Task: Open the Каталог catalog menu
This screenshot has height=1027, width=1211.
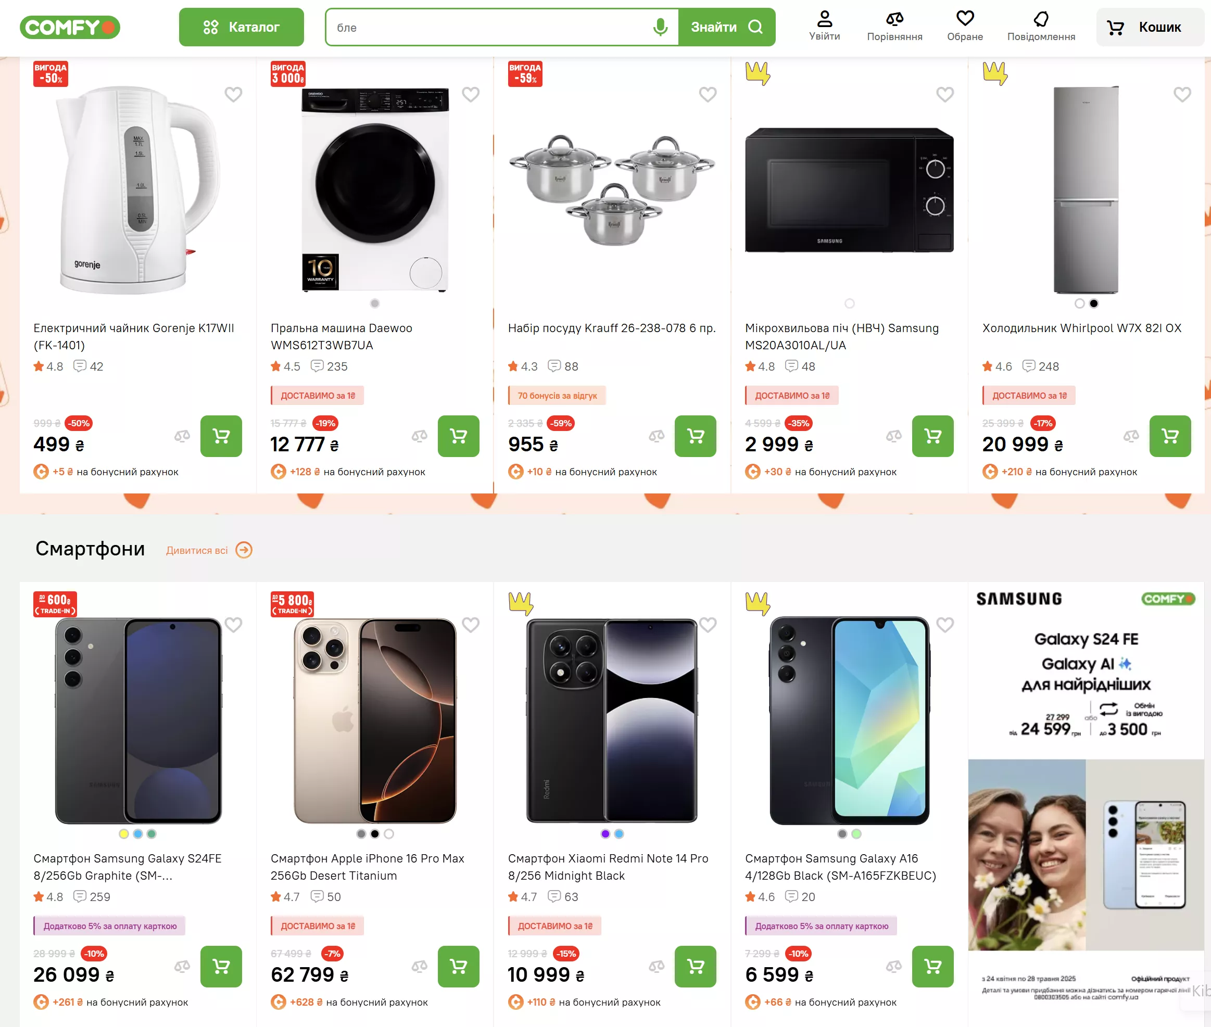Action: coord(241,27)
